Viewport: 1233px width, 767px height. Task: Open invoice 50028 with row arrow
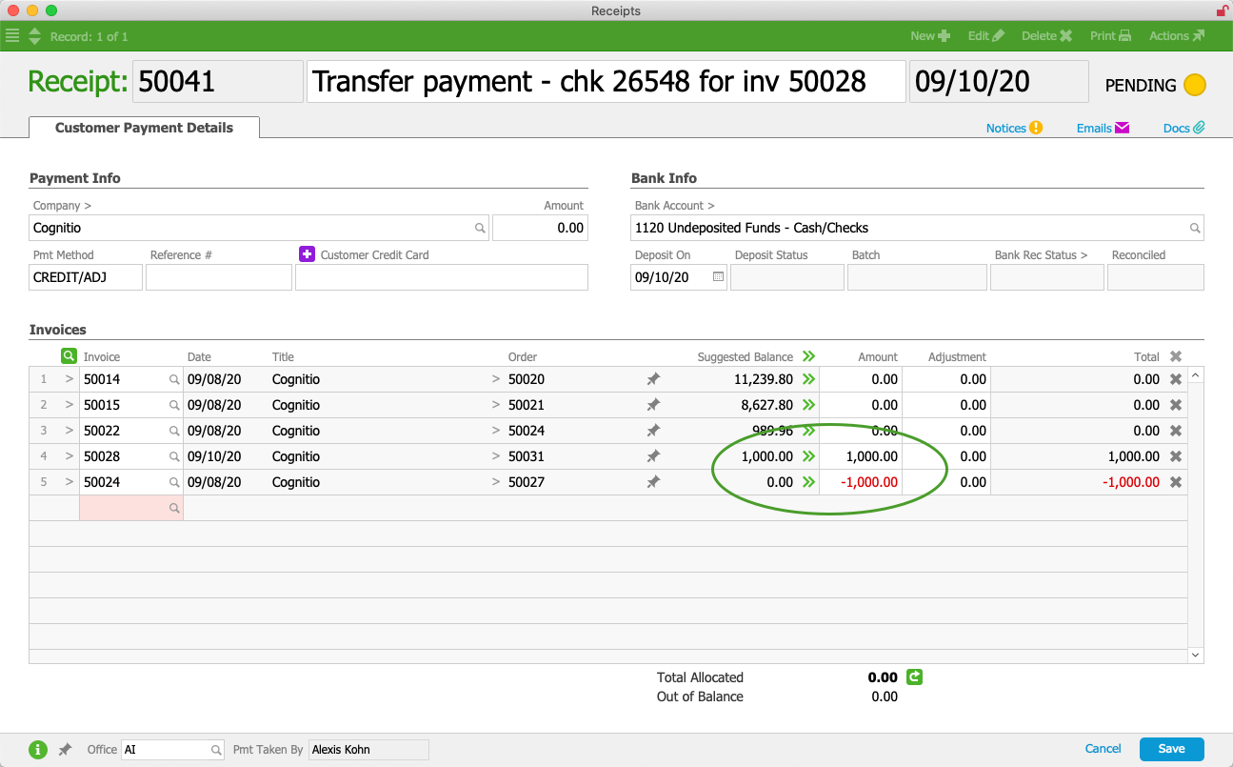click(x=70, y=456)
